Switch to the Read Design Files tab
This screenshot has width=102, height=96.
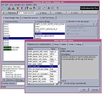pyautogui.click(x=11, y=18)
